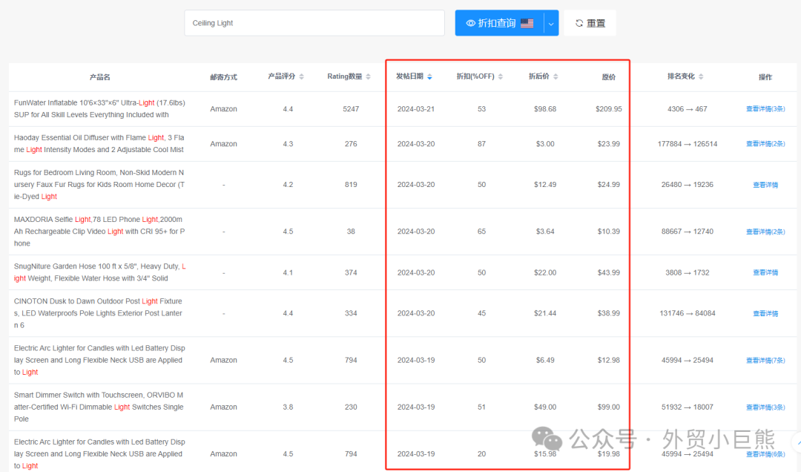Click the Rugs for Bedroom product name
Image resolution: width=801 pixels, height=472 pixels.
tap(99, 185)
